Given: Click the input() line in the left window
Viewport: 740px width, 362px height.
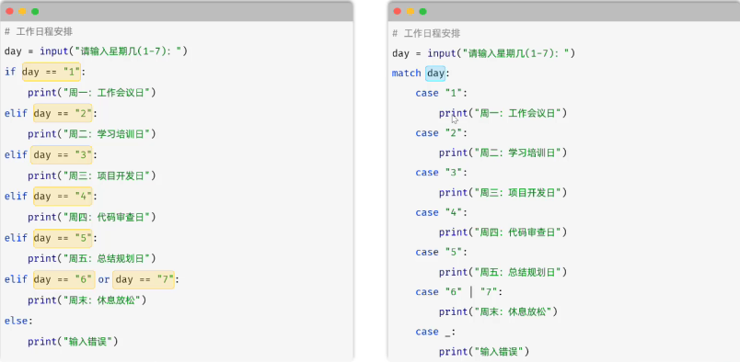Looking at the screenshot, I should click(x=97, y=51).
